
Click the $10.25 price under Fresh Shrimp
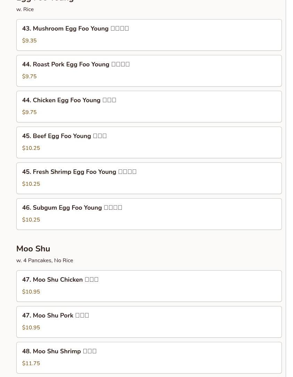click(31, 184)
